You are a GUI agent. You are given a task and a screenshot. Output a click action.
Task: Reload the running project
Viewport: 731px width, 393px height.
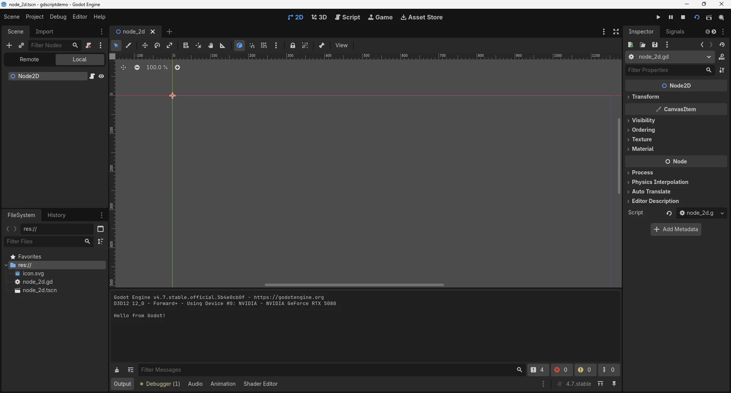pos(697,17)
